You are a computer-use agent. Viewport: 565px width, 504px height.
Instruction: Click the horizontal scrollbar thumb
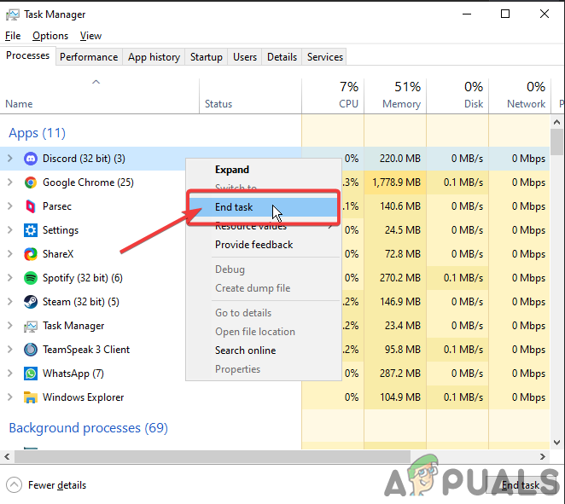click(x=213, y=457)
